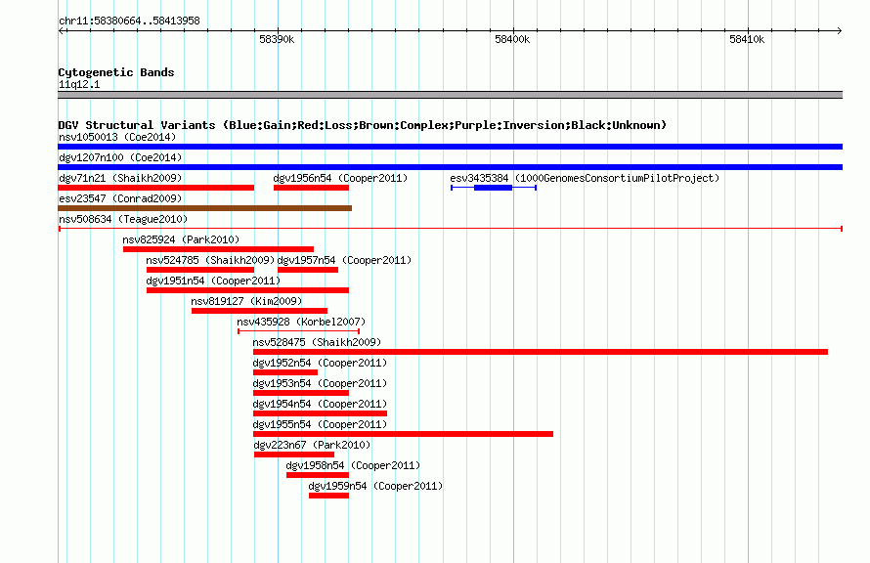Click the DGV Structural Variants track title
This screenshot has height=563, width=870.
[x=362, y=125]
